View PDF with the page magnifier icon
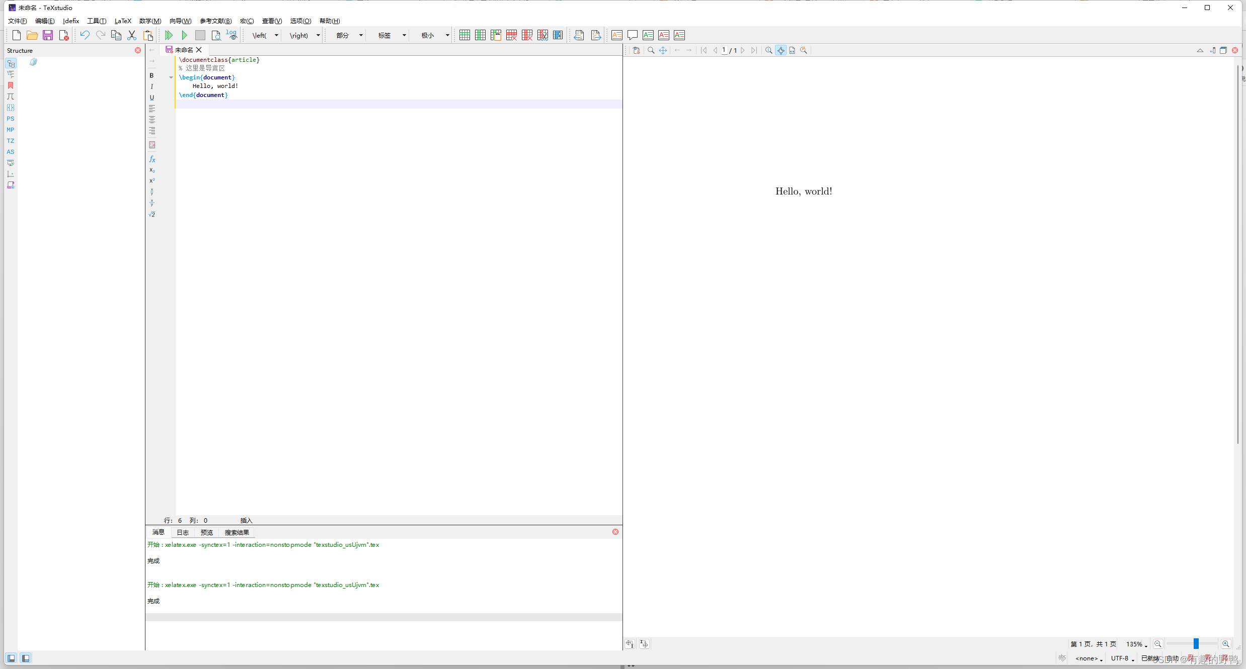This screenshot has height=669, width=1246. point(216,35)
